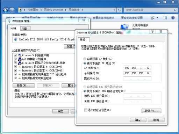Click the 首选 DNS 服务器 field

coord(137,96)
